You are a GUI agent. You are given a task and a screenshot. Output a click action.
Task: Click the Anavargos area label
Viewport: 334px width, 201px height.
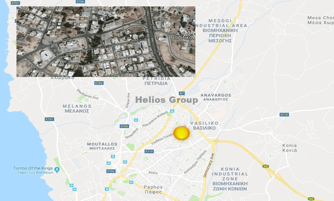[216, 97]
